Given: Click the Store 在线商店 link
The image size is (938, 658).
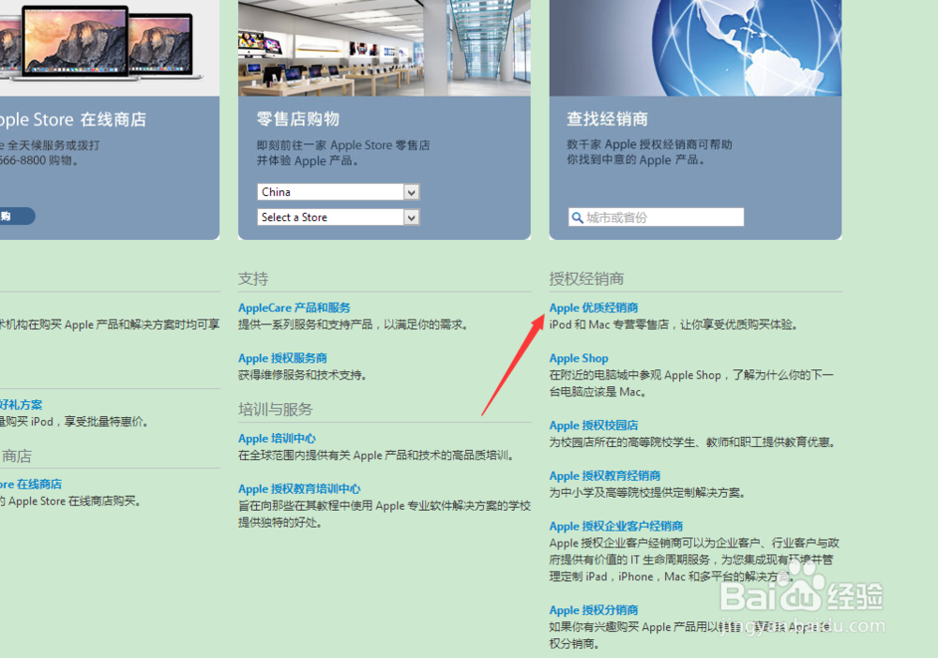Looking at the screenshot, I should [x=31, y=484].
